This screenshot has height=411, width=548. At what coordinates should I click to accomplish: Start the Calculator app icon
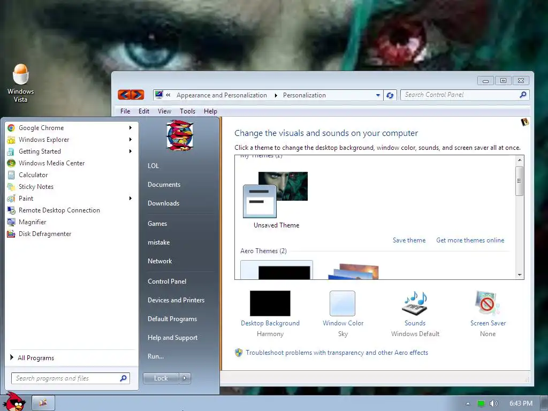click(x=11, y=175)
